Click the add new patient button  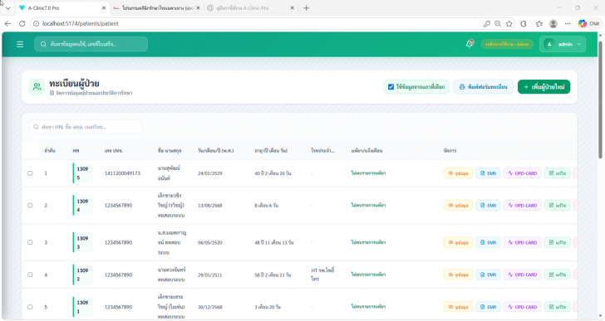click(544, 87)
